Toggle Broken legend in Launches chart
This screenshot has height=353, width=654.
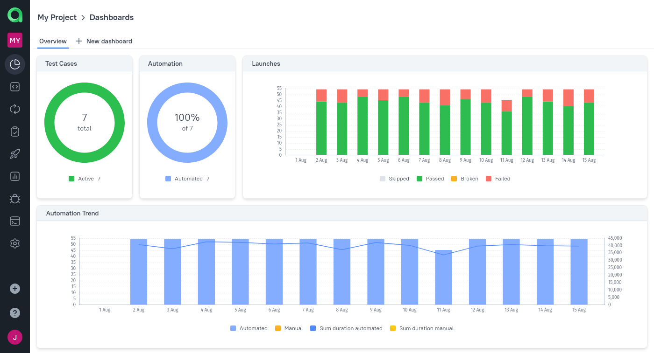[465, 179]
